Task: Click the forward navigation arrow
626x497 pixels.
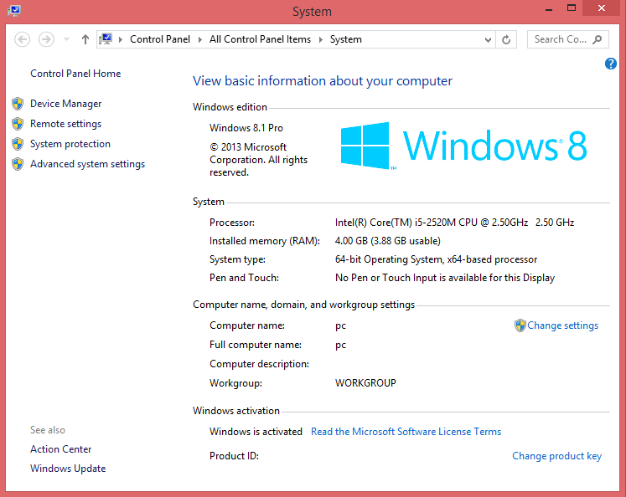Action: click(x=46, y=39)
